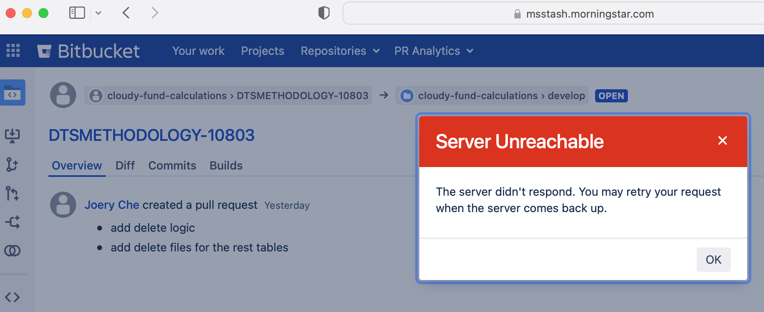Image resolution: width=764 pixels, height=312 pixels.
Task: Open the Joery Che author link
Action: (112, 205)
